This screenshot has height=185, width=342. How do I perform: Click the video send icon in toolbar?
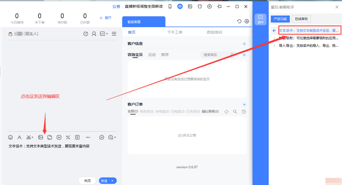coord(59,137)
